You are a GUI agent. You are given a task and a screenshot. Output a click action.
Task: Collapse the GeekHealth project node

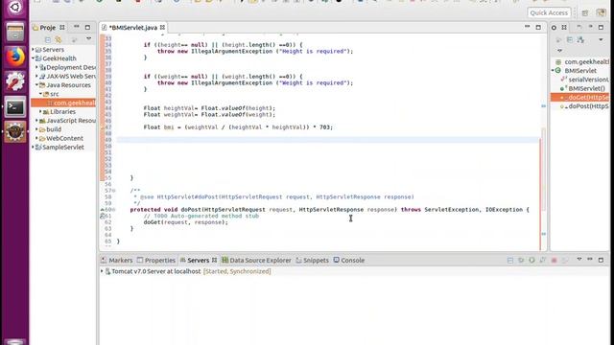[x=33, y=58]
